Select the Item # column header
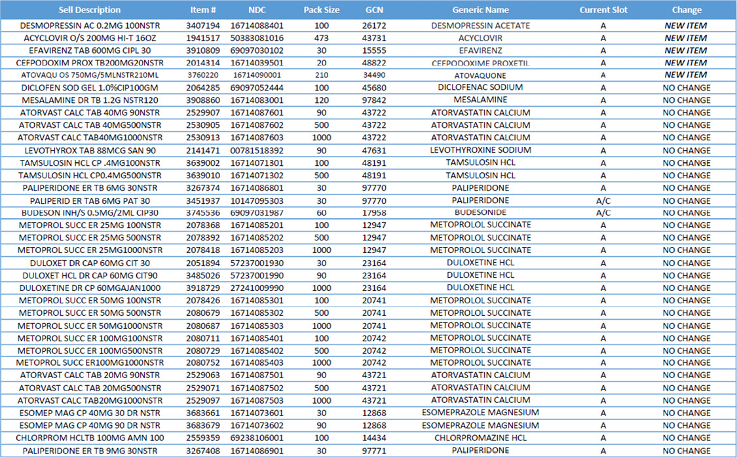737x458 pixels. click(203, 10)
